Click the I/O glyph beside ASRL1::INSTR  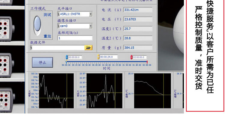pyautogui.click(x=58, y=14)
